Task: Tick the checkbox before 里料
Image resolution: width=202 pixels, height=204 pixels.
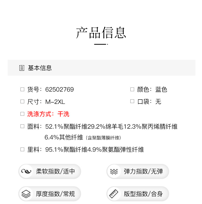Action: point(22,149)
